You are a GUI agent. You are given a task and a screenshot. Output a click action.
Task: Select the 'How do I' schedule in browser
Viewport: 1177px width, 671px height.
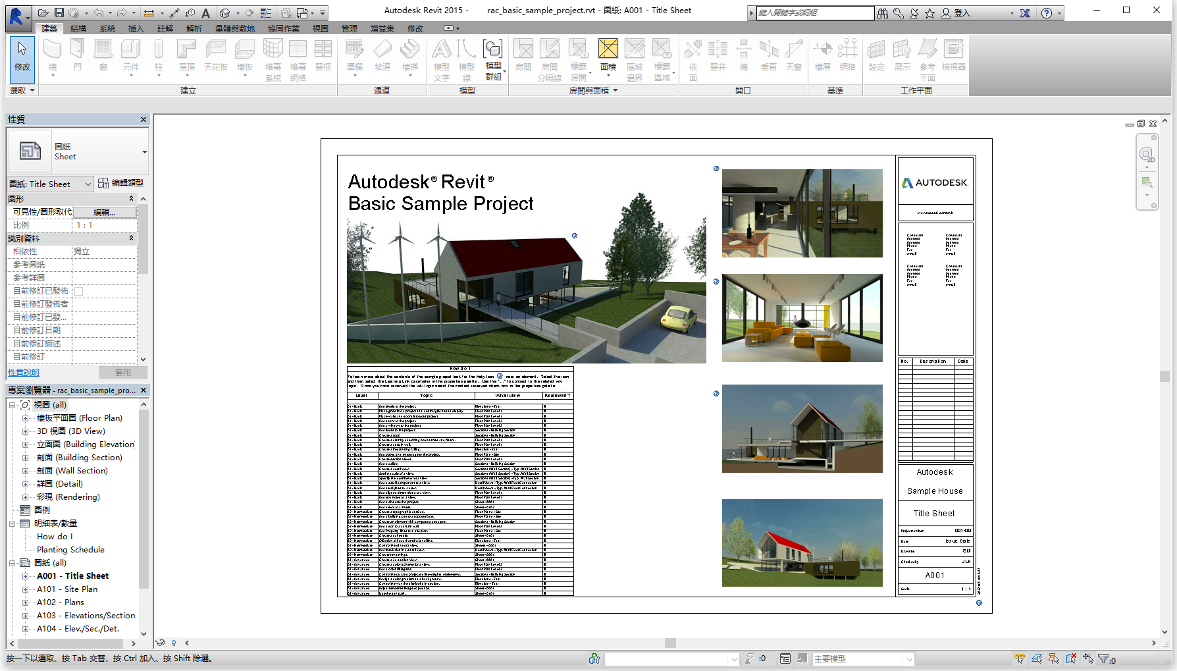click(55, 537)
